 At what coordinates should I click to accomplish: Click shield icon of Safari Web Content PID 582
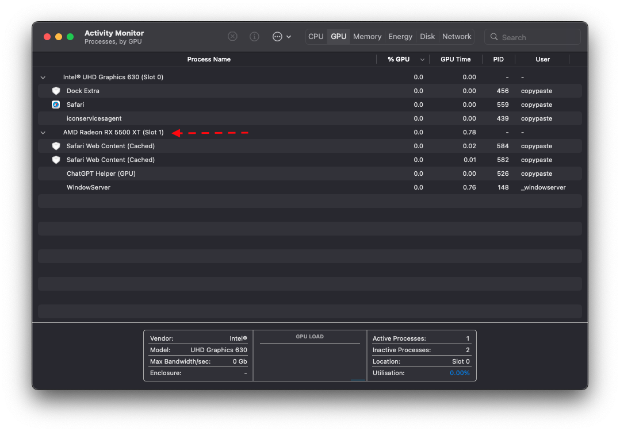point(56,160)
